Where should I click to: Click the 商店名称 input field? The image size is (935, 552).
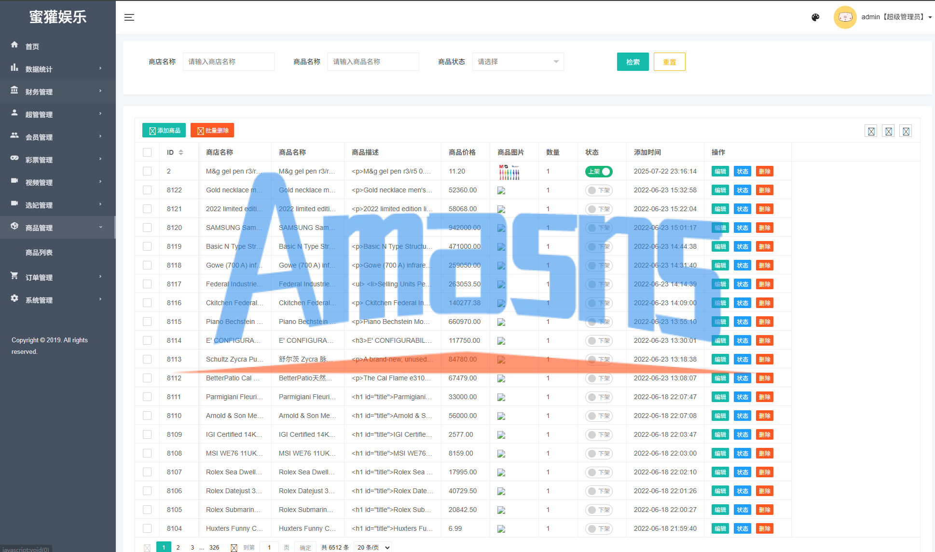[x=228, y=62]
